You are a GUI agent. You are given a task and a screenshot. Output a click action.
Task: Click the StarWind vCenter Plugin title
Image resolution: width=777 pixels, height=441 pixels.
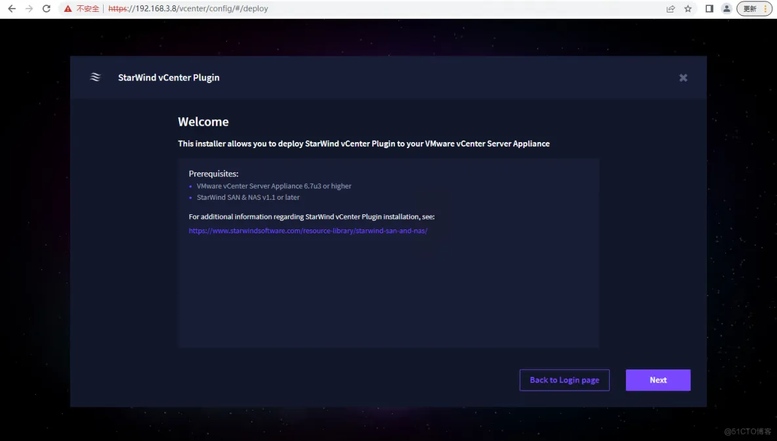click(x=169, y=78)
